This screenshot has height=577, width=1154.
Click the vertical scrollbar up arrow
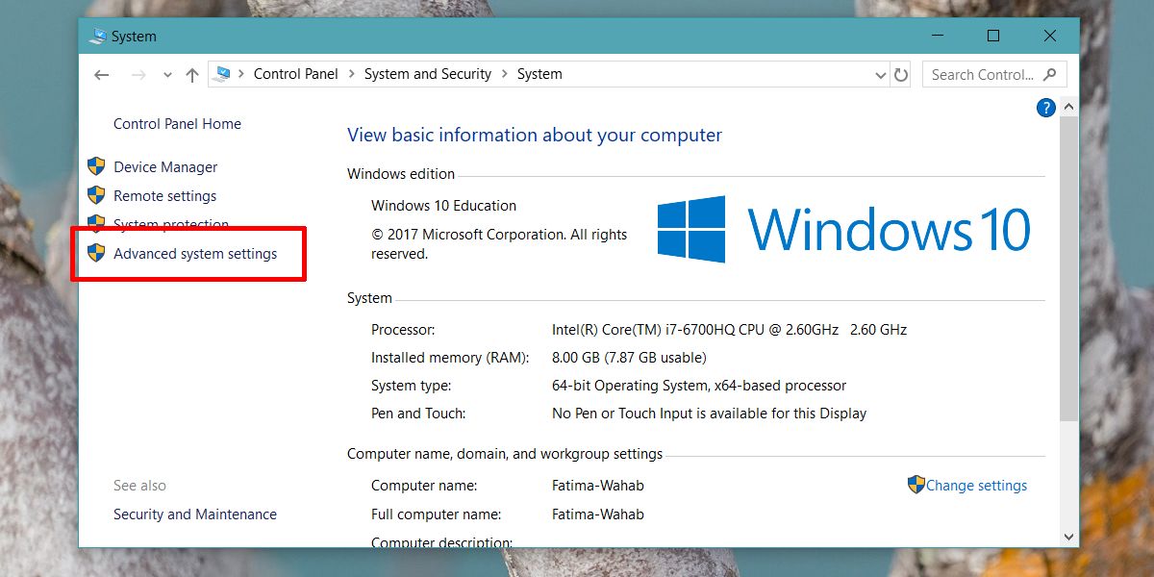click(1068, 108)
